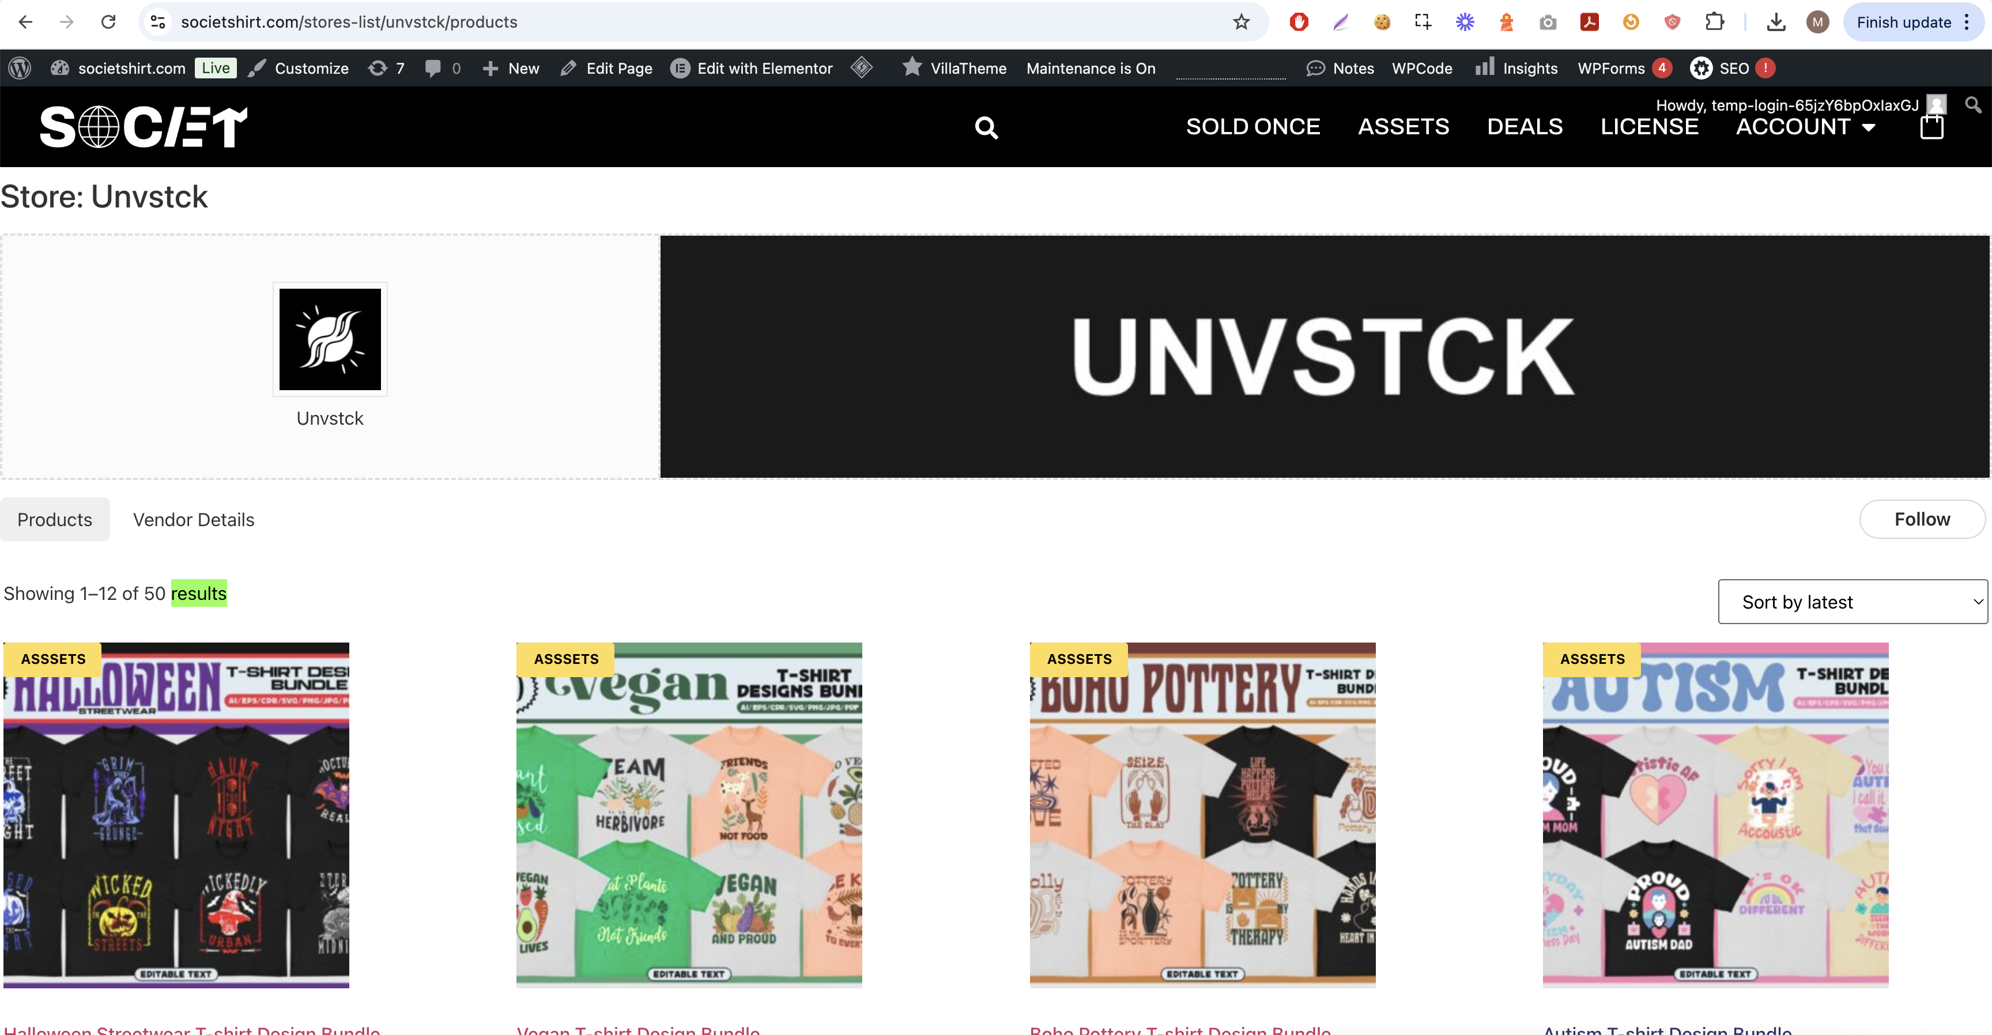This screenshot has width=1992, height=1035.
Task: Click the browser address bar URL
Action: coord(349,22)
